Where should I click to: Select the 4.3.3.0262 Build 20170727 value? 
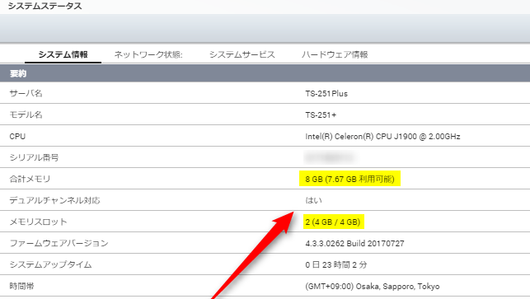[354, 244]
